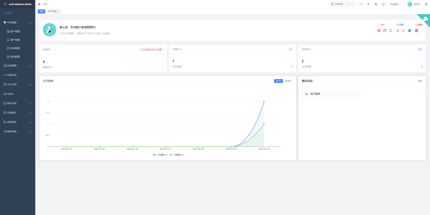The width and height of the screenshot is (430, 215).
Task: Switch chart to 近30天 range
Action: (288, 81)
